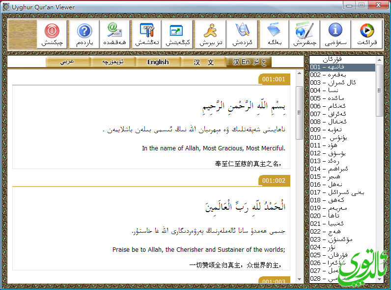Screen dimensions: 391x290
Task: Click surah list scroll-down arrow
Action: [379, 279]
